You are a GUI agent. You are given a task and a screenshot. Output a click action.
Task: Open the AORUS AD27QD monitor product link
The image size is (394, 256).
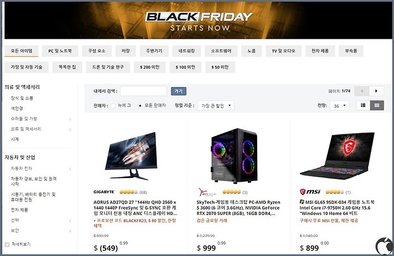[135, 208]
